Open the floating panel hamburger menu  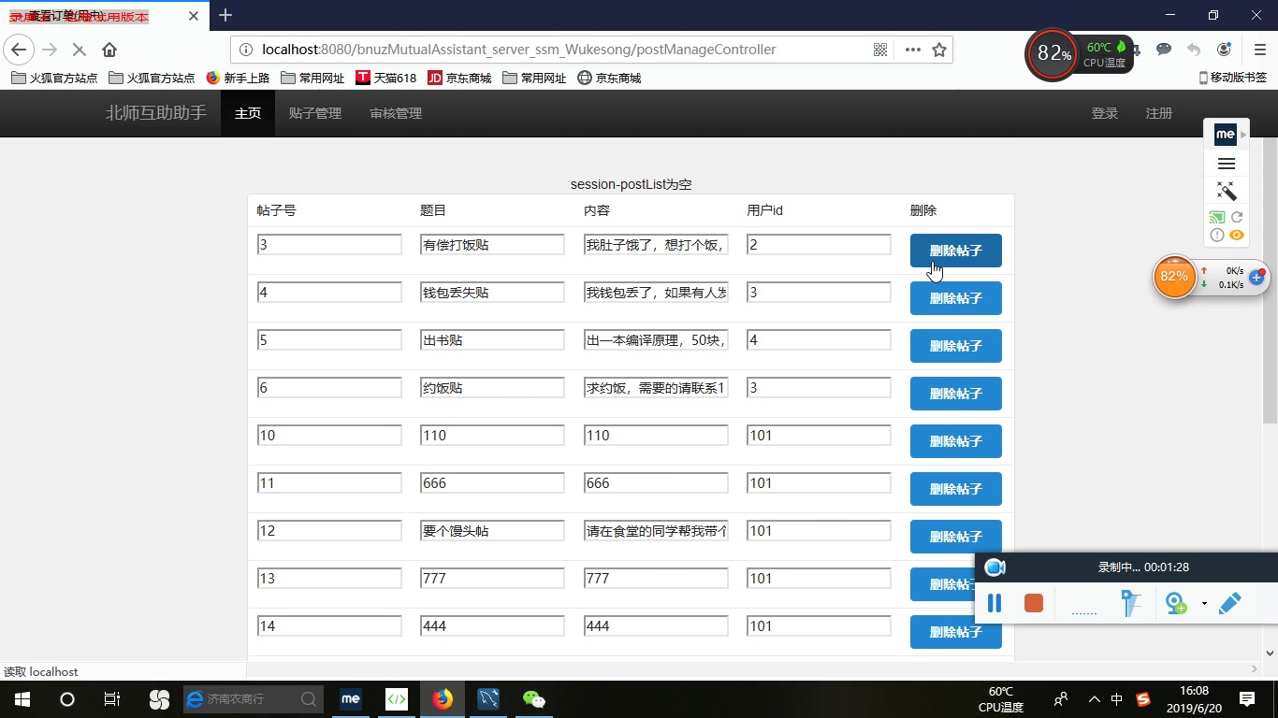click(x=1227, y=164)
